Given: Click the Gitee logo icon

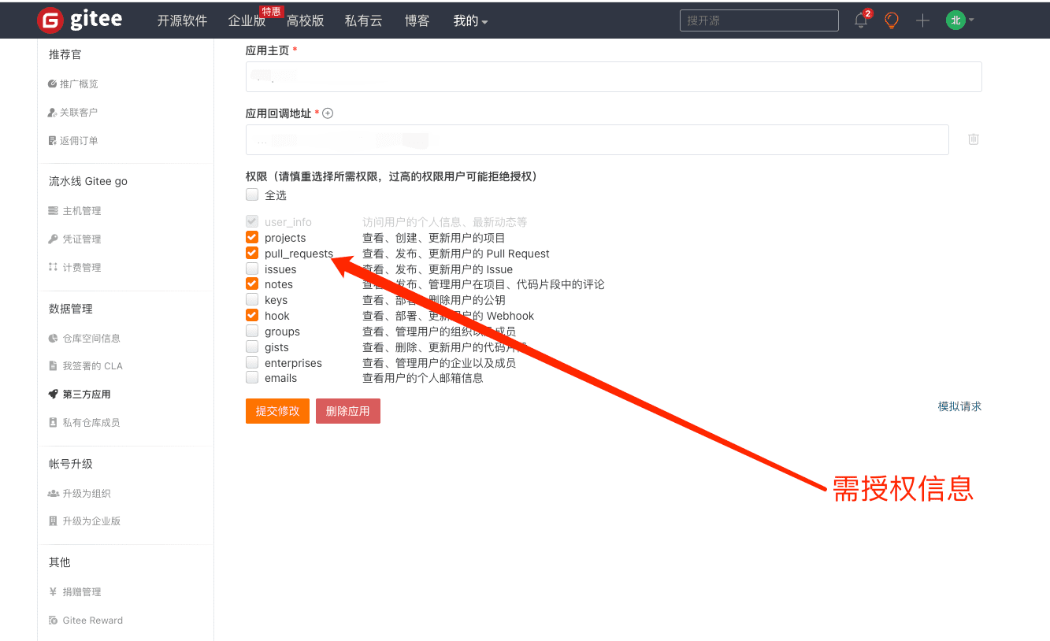Looking at the screenshot, I should click(x=50, y=20).
